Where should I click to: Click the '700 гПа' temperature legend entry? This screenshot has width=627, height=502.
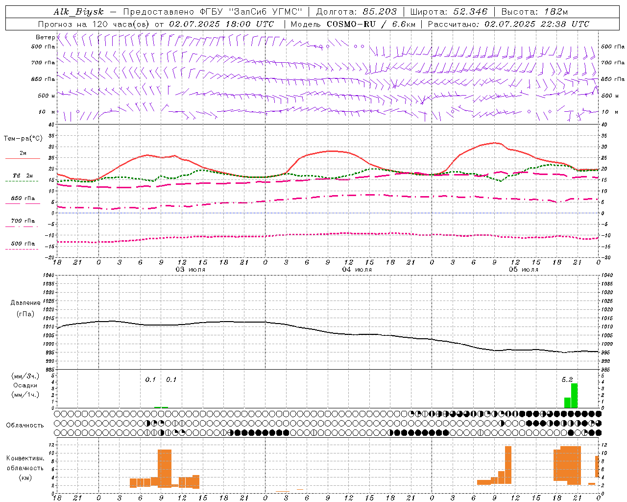23,221
